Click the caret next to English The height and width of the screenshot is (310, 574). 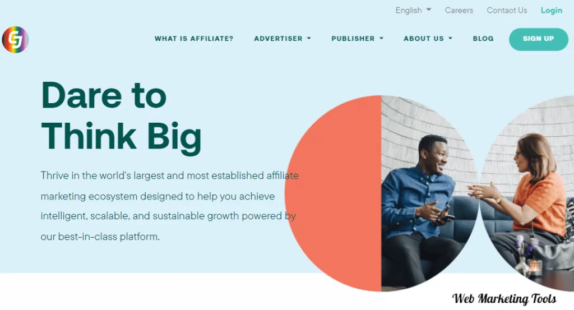(429, 10)
